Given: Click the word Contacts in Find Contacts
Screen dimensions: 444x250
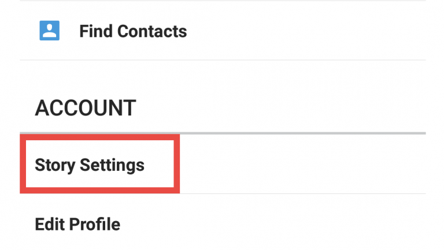Looking at the screenshot, I should point(152,31).
